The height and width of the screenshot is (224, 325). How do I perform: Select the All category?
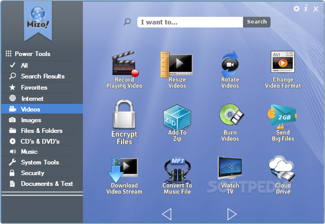[42, 66]
